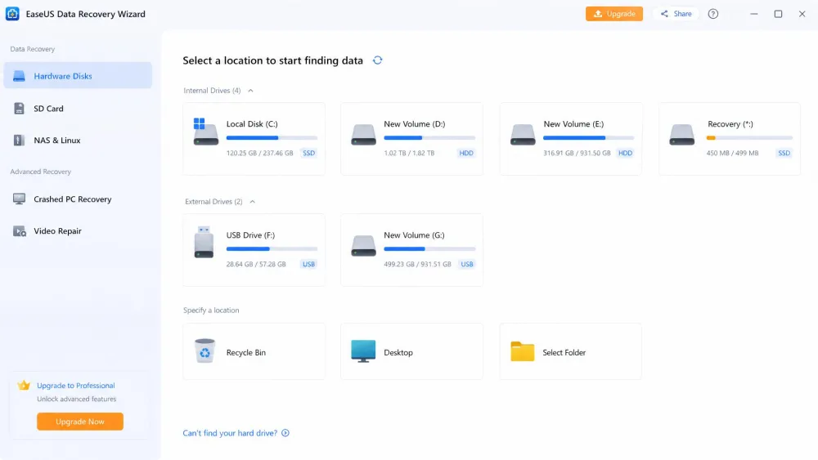Viewport: 818px width, 460px height.
Task: Click the 120.25 GB / 237.46 GB text
Action: 260,153
